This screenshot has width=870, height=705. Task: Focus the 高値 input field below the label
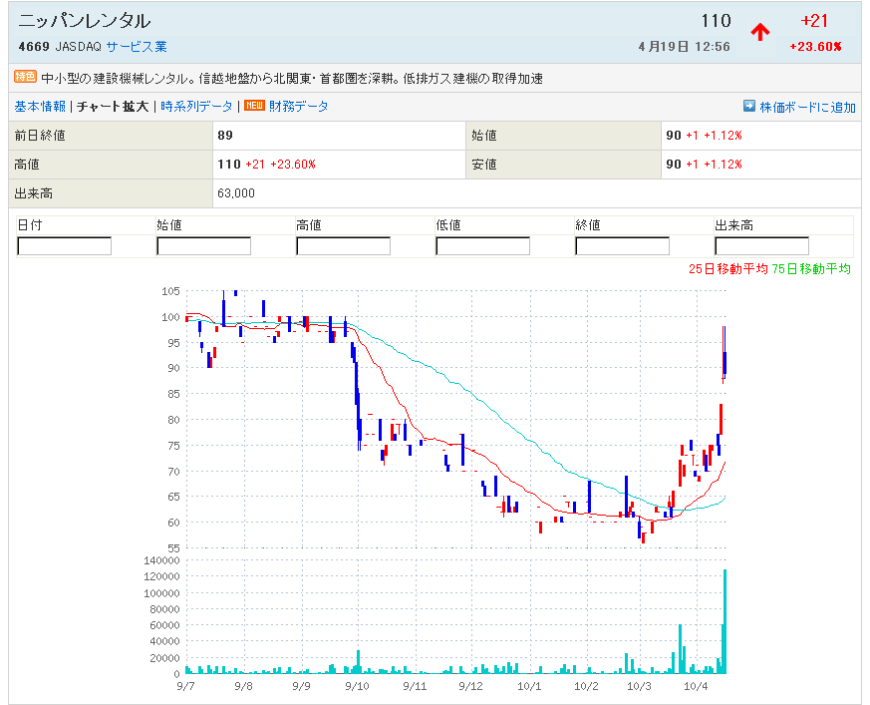344,246
